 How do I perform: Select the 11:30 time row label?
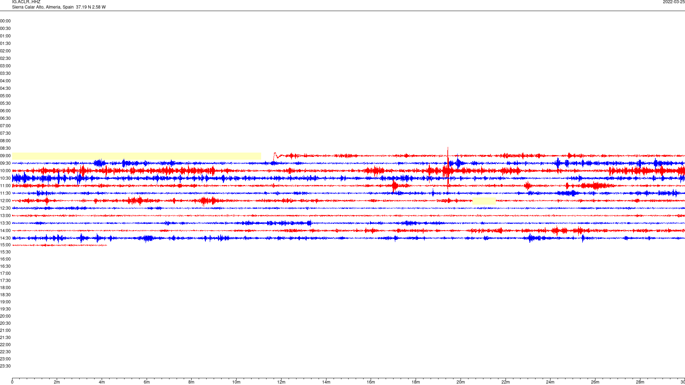pos(5,193)
